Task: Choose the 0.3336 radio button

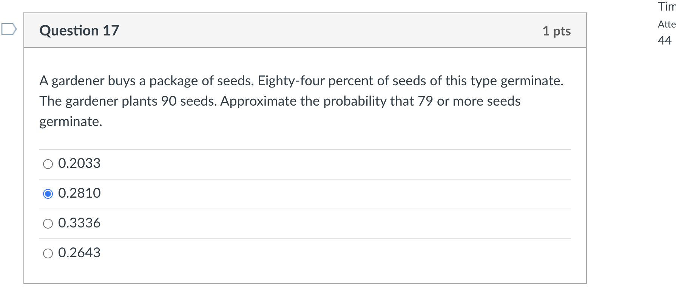Action: click(48, 224)
